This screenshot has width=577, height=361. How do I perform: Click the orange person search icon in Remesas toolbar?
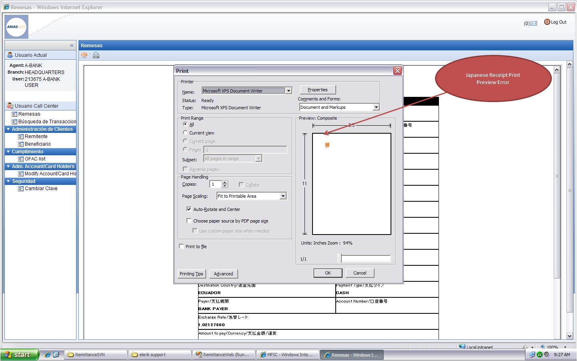[x=84, y=56]
